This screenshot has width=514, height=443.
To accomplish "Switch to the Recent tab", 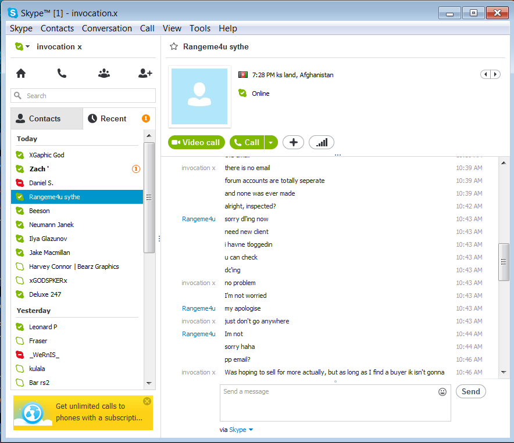I will (x=119, y=118).
